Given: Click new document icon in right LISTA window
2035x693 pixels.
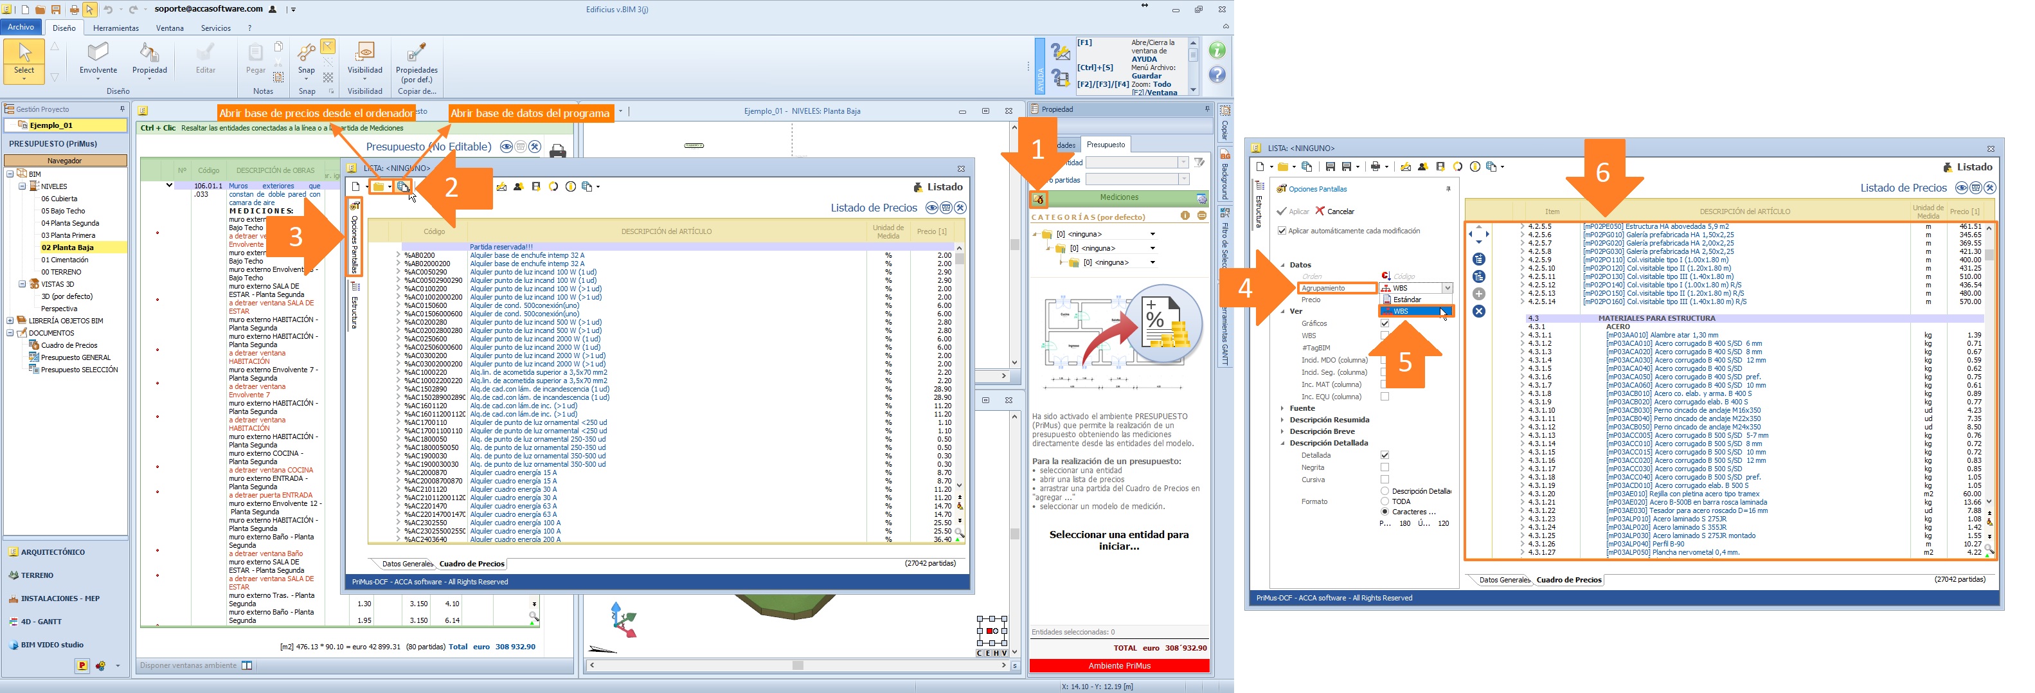Looking at the screenshot, I should pos(1261,166).
